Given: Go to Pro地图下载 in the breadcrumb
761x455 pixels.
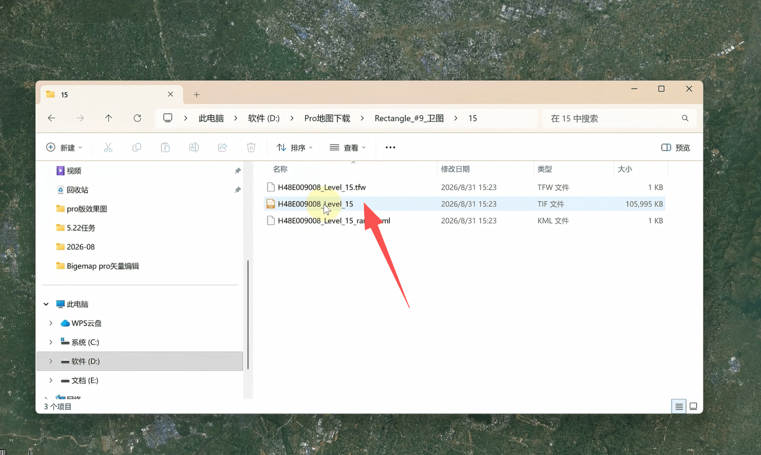Looking at the screenshot, I should click(327, 118).
